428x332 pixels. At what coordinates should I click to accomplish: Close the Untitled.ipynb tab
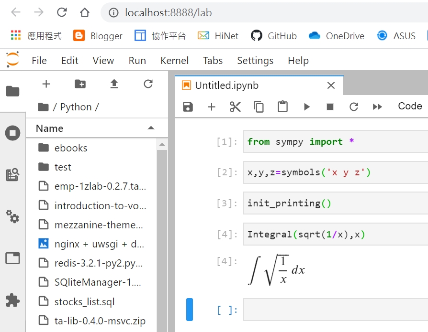click(331, 86)
